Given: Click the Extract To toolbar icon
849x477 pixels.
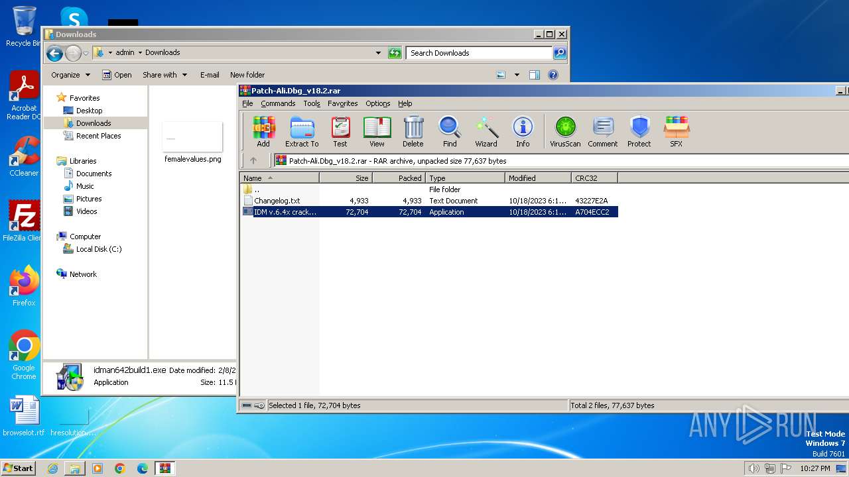Looking at the screenshot, I should pos(302,131).
